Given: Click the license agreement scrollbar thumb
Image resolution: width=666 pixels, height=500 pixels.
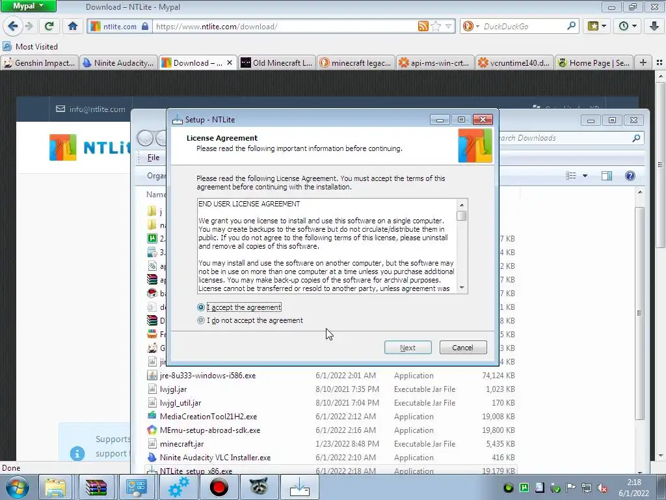Looking at the screenshot, I should pyautogui.click(x=462, y=216).
